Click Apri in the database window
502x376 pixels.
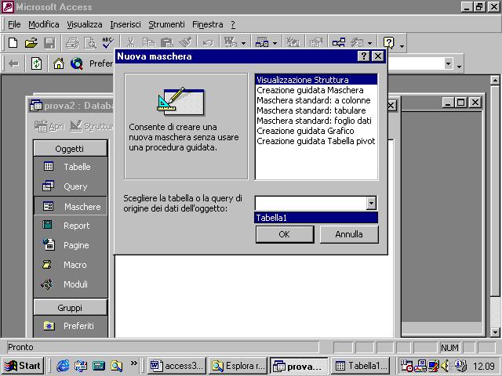[x=49, y=126]
